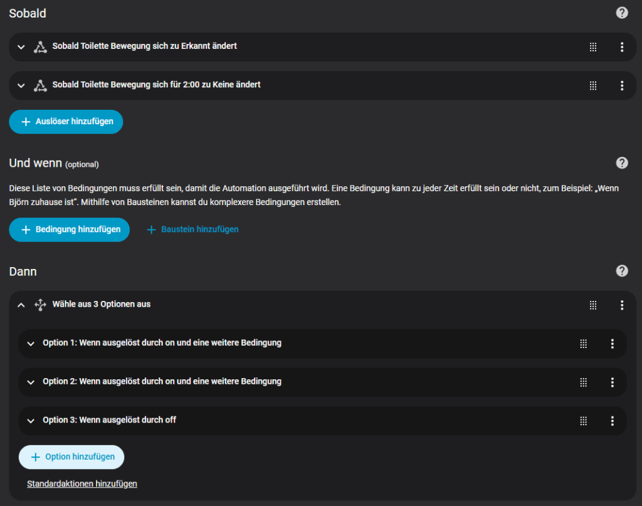Expand Option 3 ausgelöst durch off
This screenshot has height=506, width=642.
tap(30, 421)
